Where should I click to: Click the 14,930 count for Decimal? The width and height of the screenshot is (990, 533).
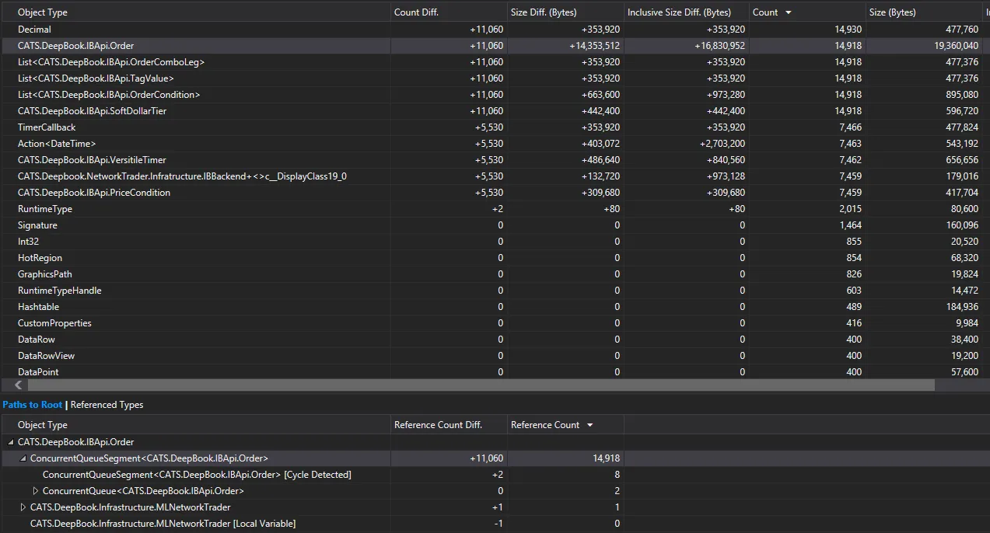(848, 30)
